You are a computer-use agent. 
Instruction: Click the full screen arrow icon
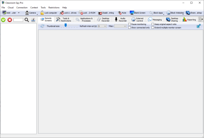tap(198, 26)
